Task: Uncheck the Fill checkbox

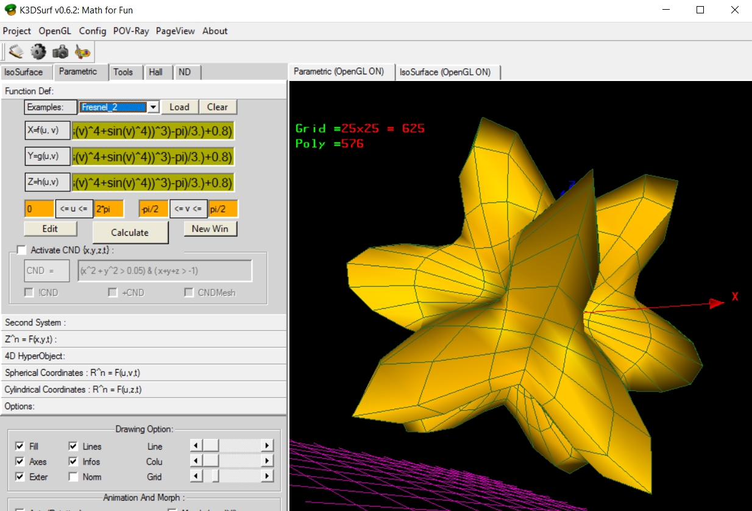Action: tap(20, 446)
